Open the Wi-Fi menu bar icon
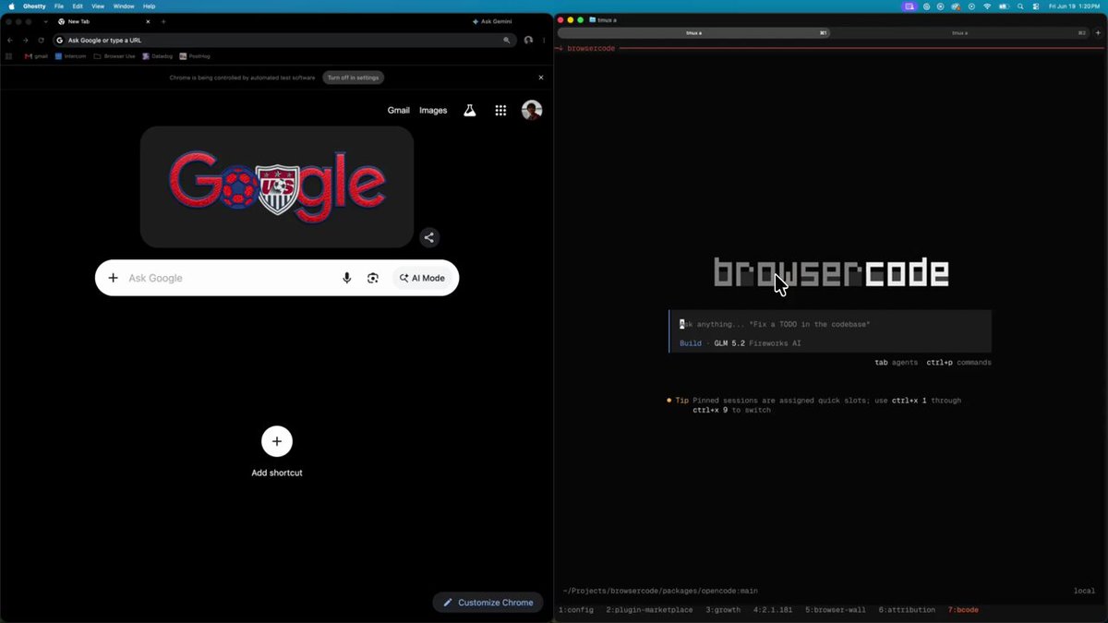This screenshot has width=1108, height=623. pyautogui.click(x=987, y=6)
